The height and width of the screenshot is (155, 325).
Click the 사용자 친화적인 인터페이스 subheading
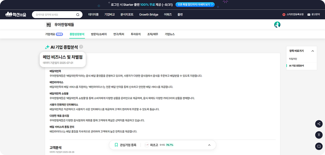pos(64,105)
